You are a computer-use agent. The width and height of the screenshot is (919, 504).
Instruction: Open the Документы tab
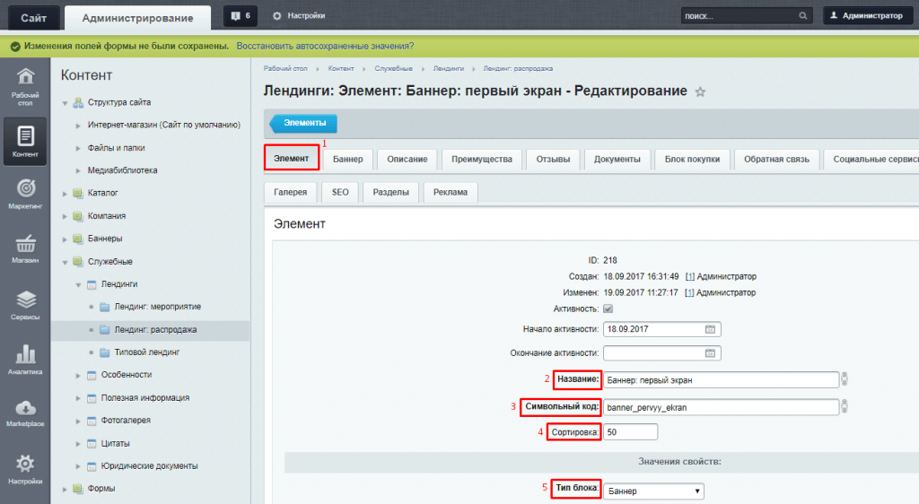(617, 160)
